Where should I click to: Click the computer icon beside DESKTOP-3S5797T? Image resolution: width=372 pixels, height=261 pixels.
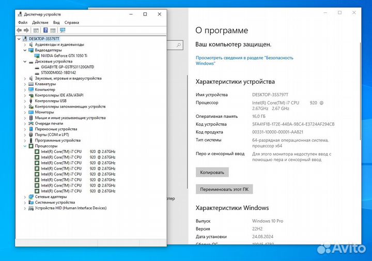pos(25,39)
